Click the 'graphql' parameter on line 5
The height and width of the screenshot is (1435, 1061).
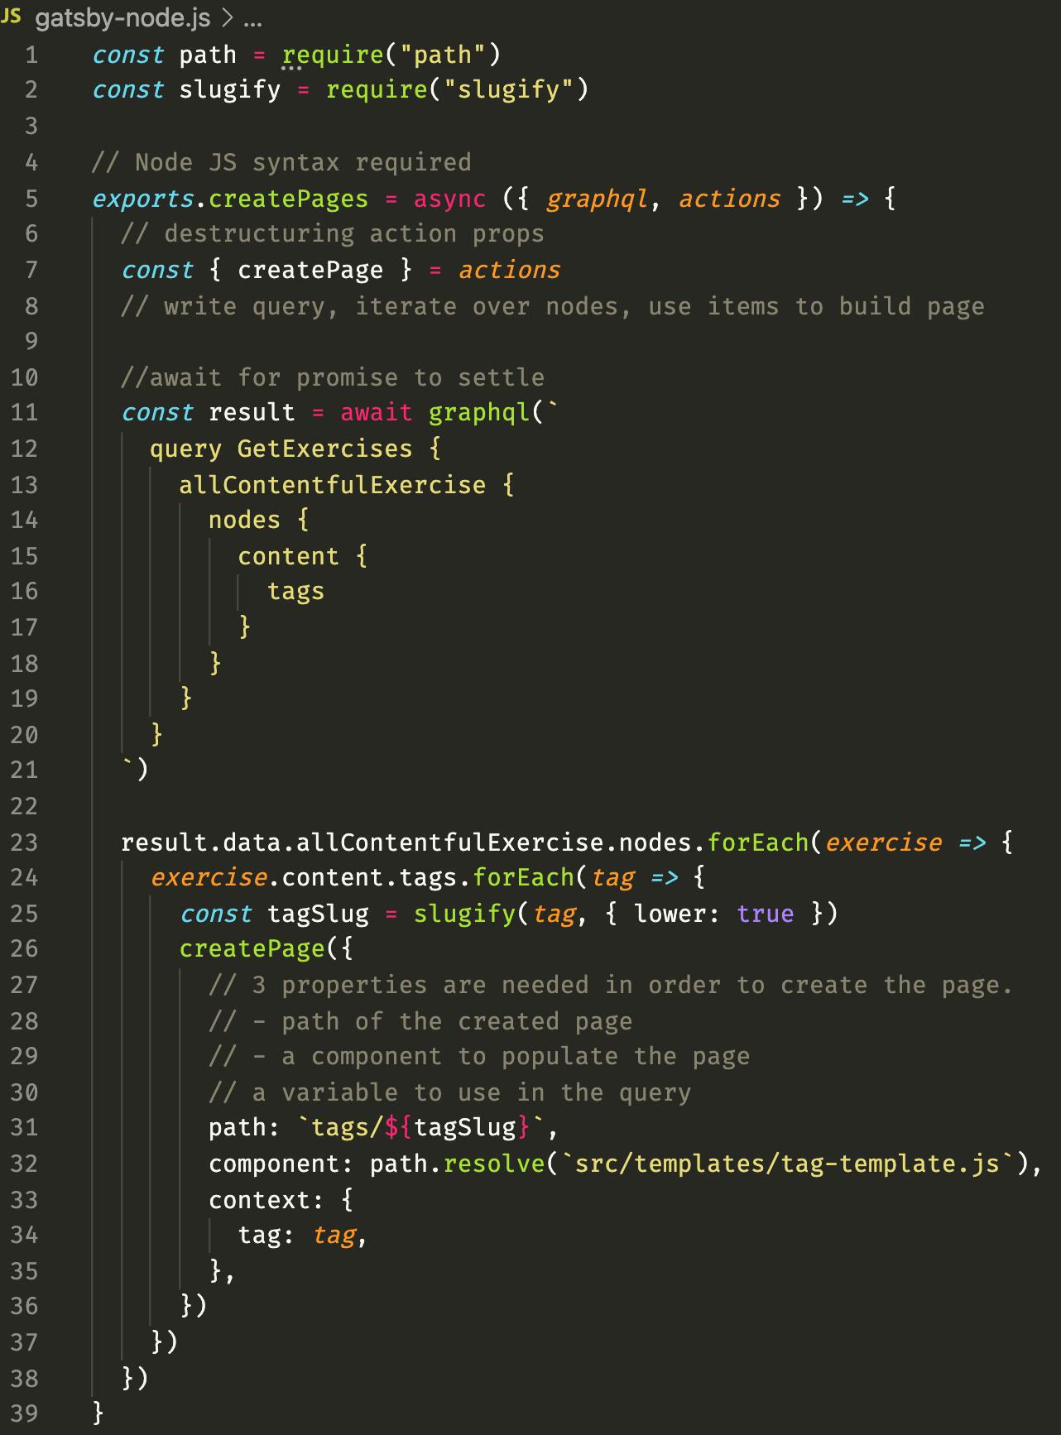coord(596,199)
